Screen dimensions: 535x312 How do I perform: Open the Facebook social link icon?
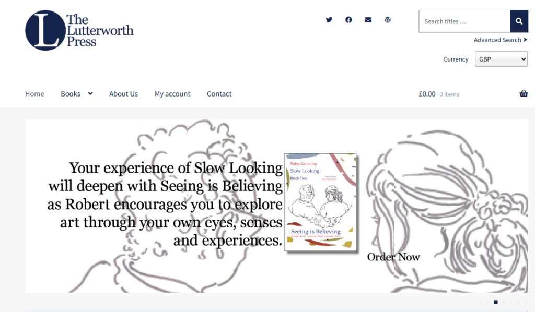click(x=348, y=20)
